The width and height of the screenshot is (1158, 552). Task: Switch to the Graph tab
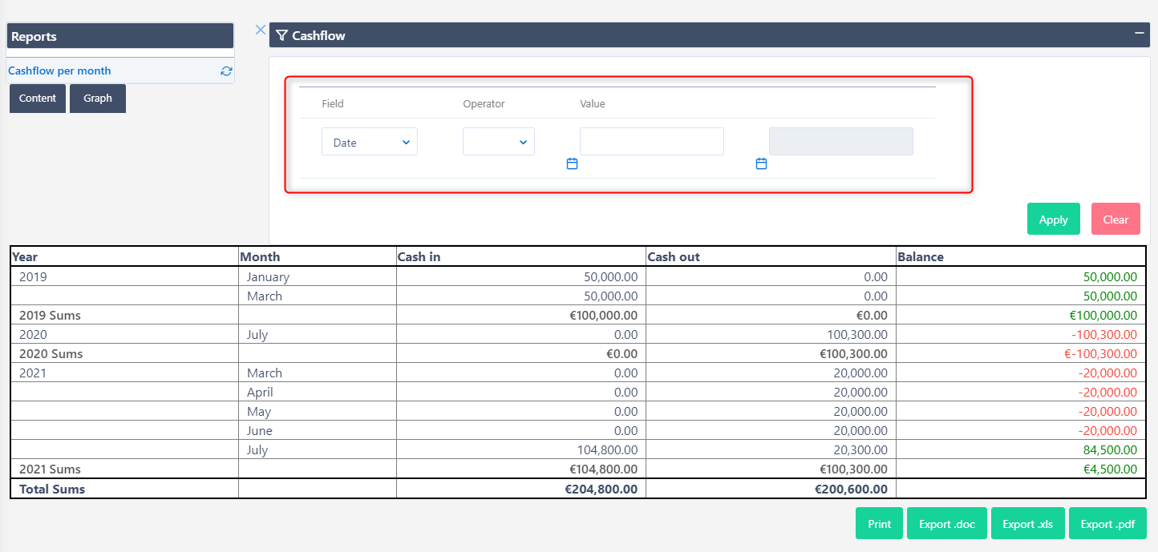(x=98, y=99)
